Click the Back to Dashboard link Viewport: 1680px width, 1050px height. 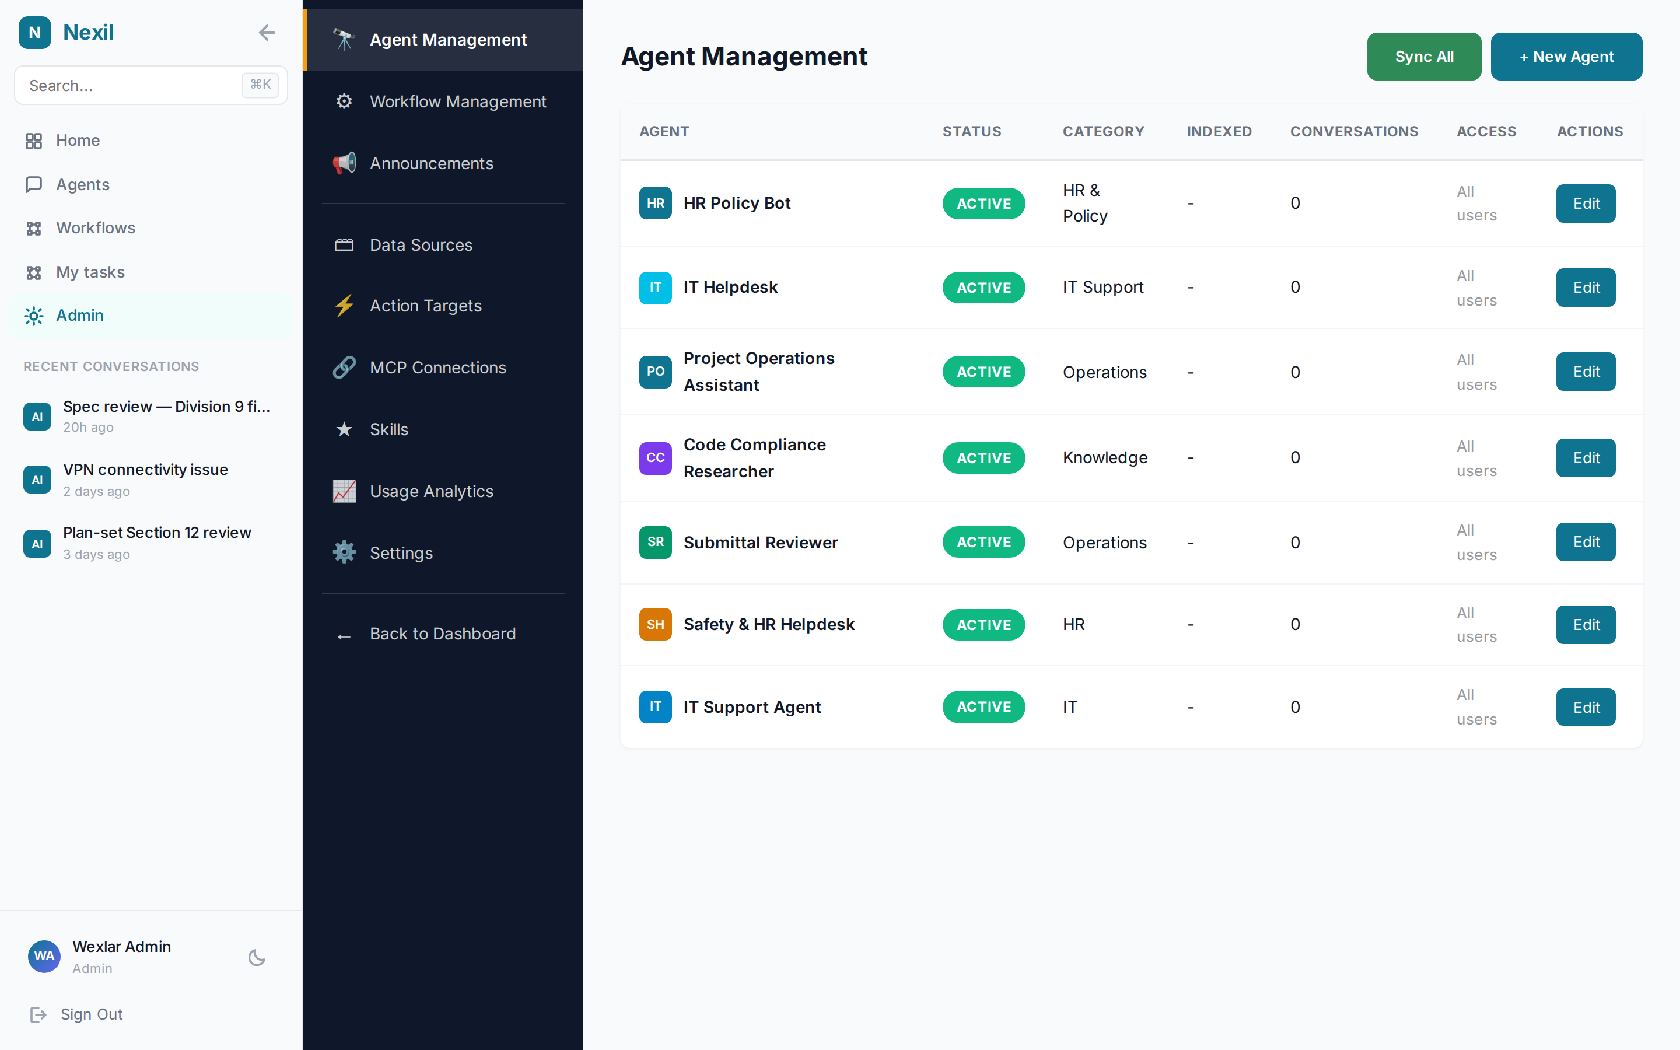[x=443, y=634]
